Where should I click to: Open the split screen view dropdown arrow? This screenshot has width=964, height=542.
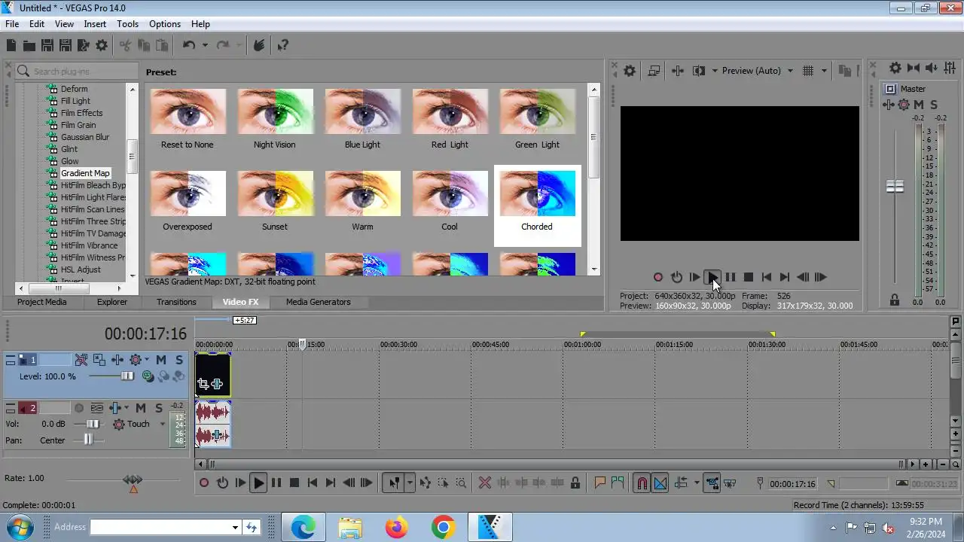(x=714, y=71)
